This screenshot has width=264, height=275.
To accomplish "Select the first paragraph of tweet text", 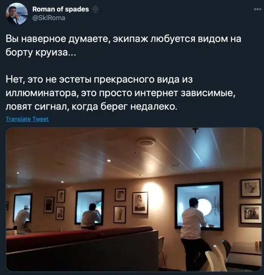I will tap(123, 46).
